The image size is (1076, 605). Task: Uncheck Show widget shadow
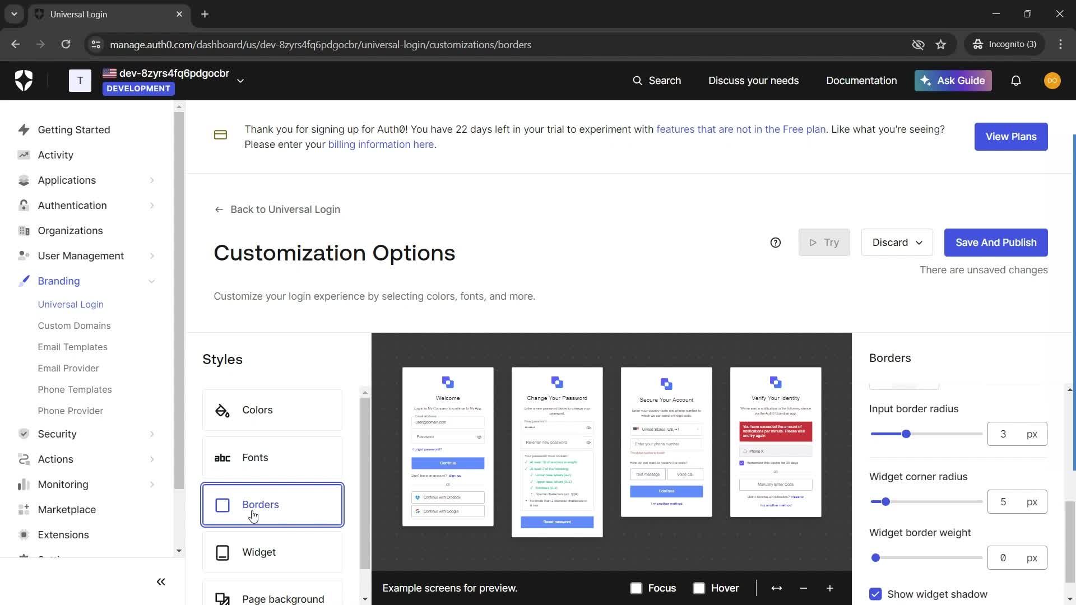tap(875, 594)
